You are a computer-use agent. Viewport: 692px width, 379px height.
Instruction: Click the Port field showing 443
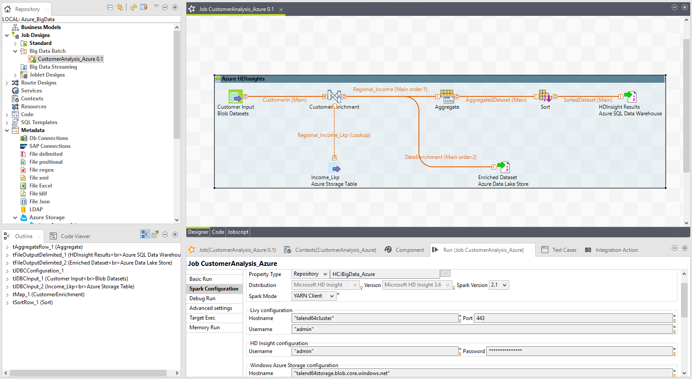[x=573, y=318]
